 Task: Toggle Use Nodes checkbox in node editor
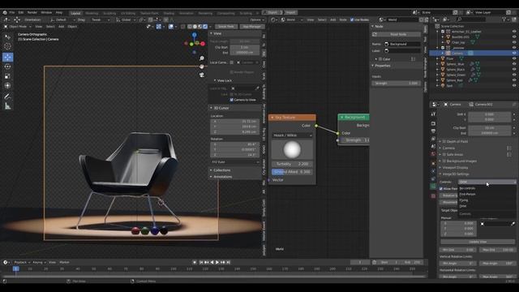point(352,19)
